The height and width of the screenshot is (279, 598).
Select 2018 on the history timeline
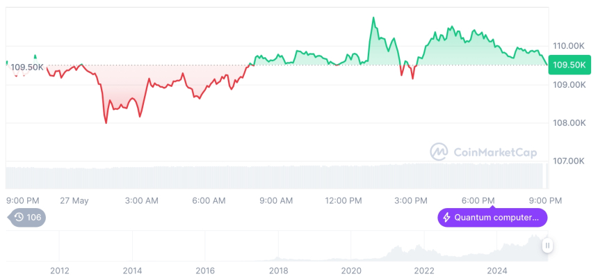tap(278, 270)
